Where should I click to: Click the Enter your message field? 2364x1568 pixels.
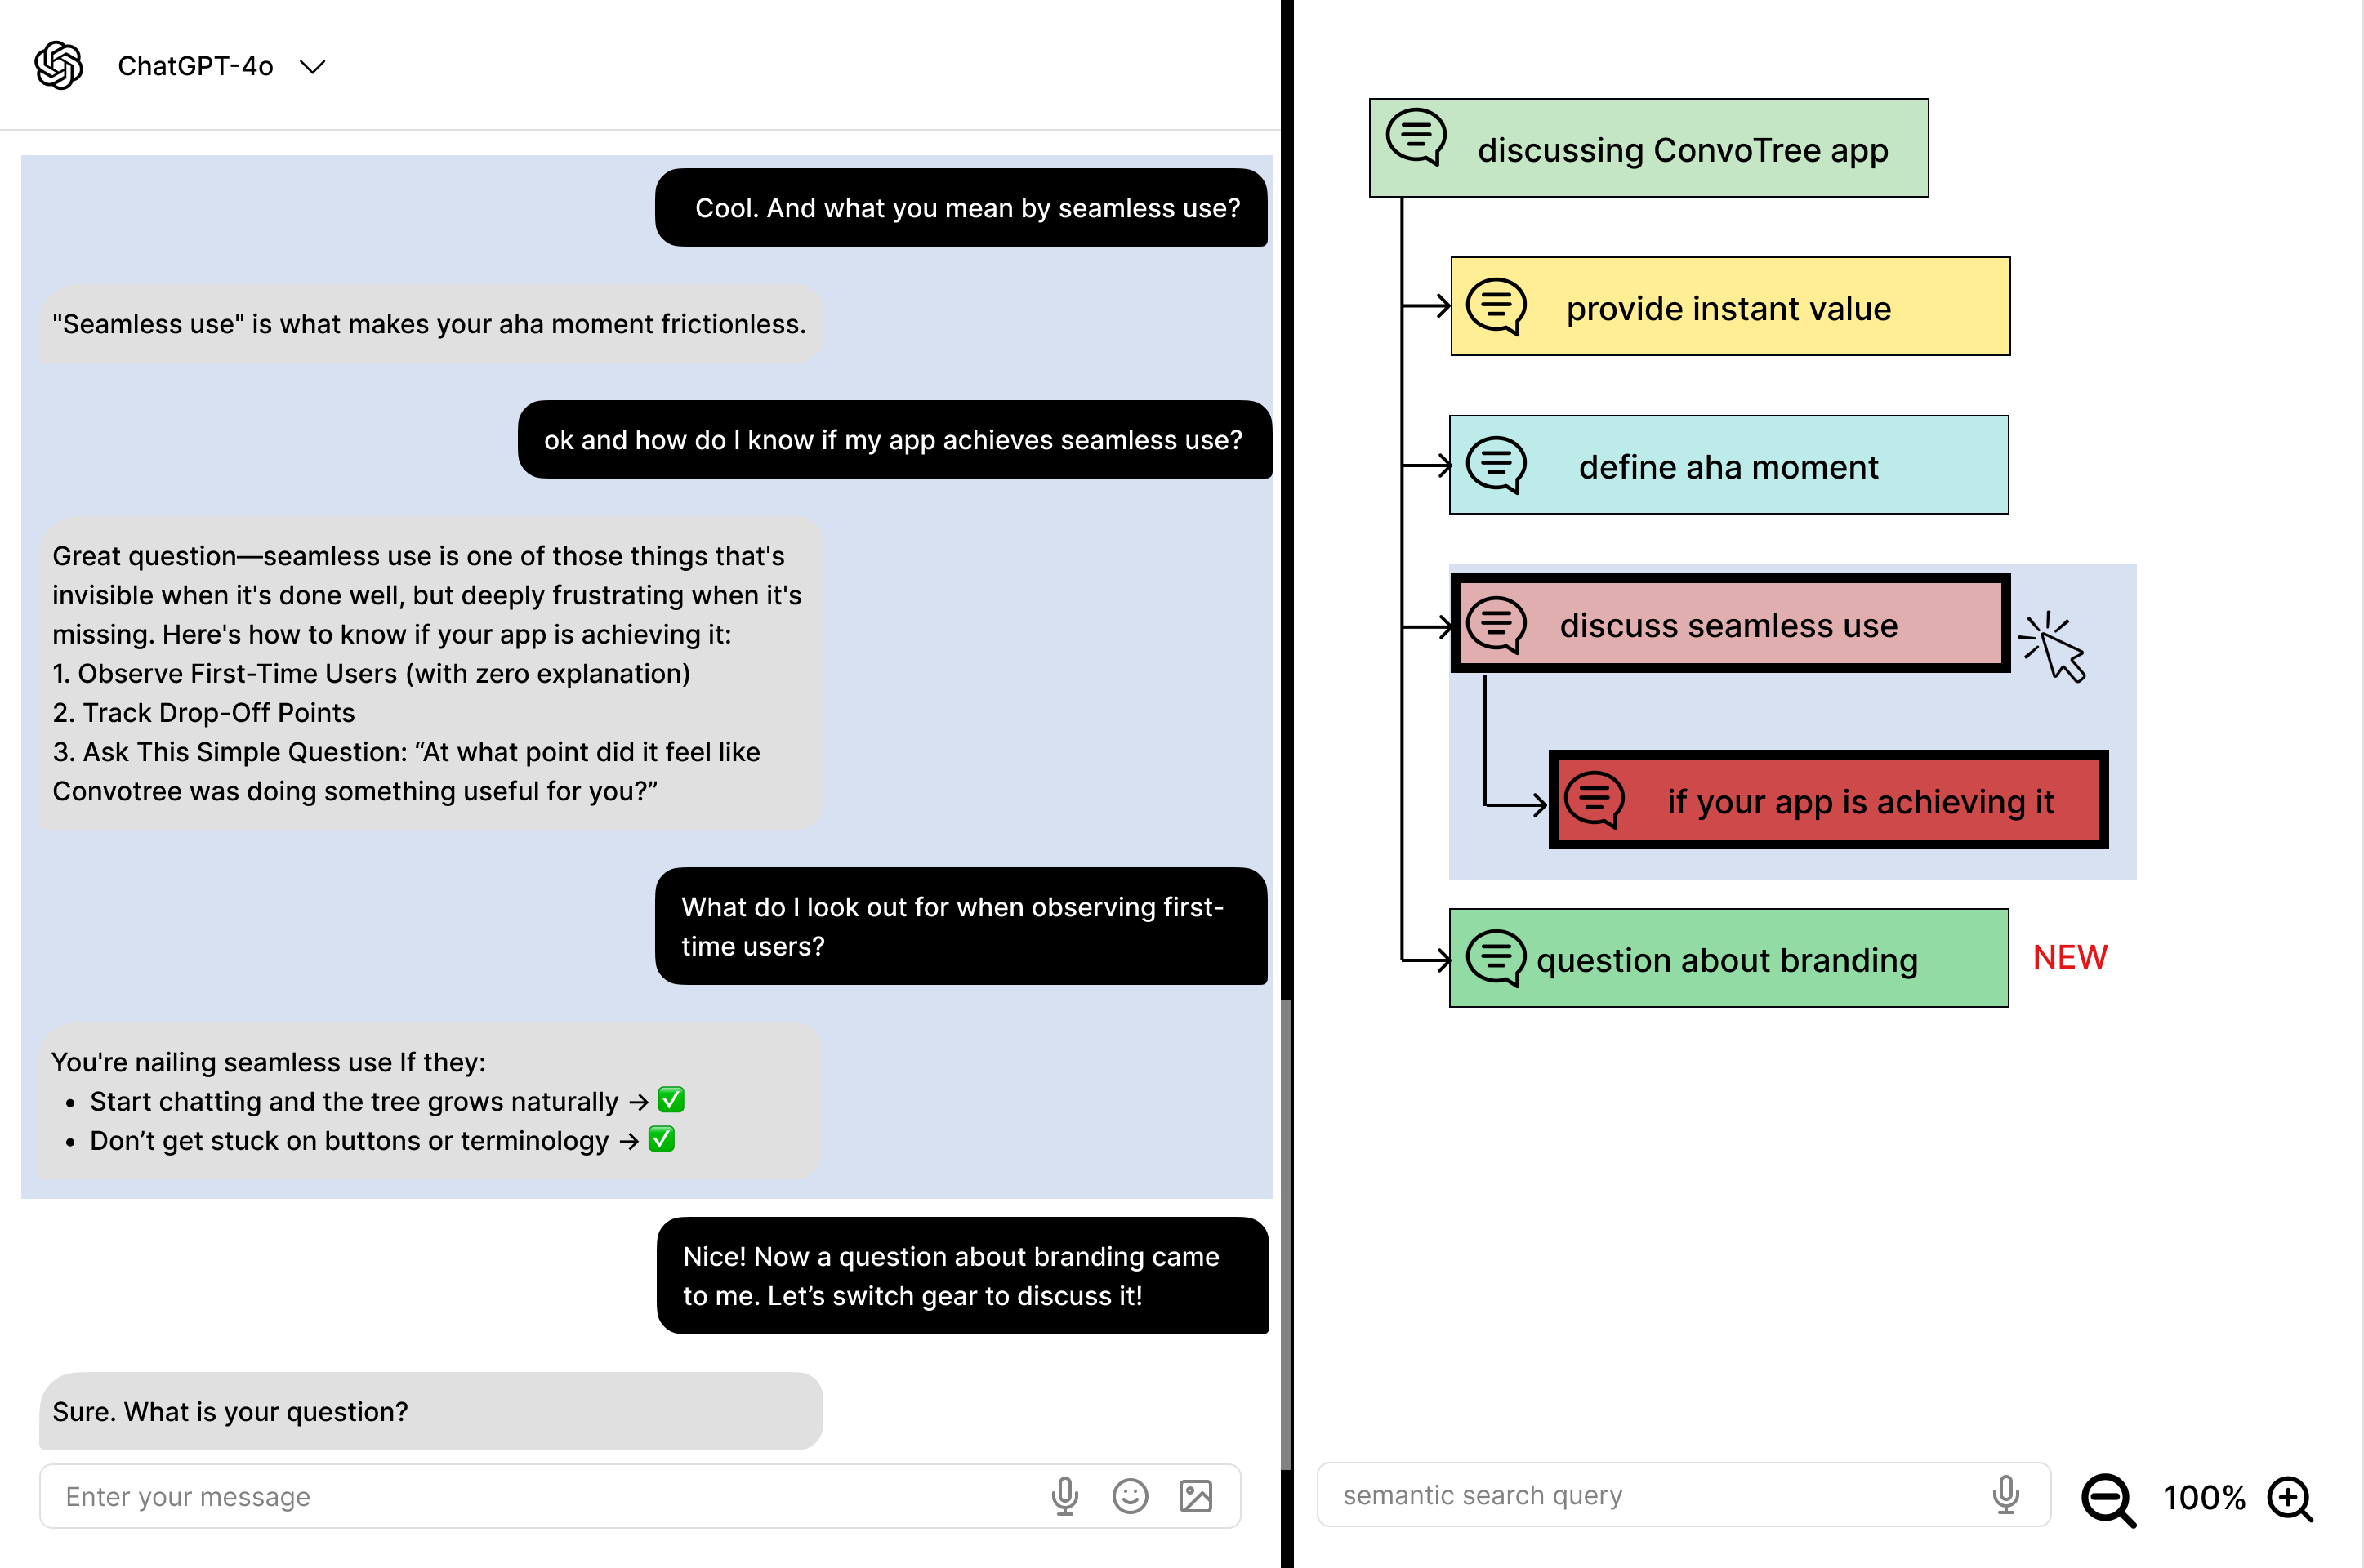click(x=640, y=1496)
